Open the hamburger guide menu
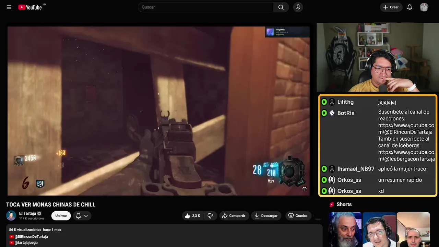The image size is (439, 247). pyautogui.click(x=9, y=7)
